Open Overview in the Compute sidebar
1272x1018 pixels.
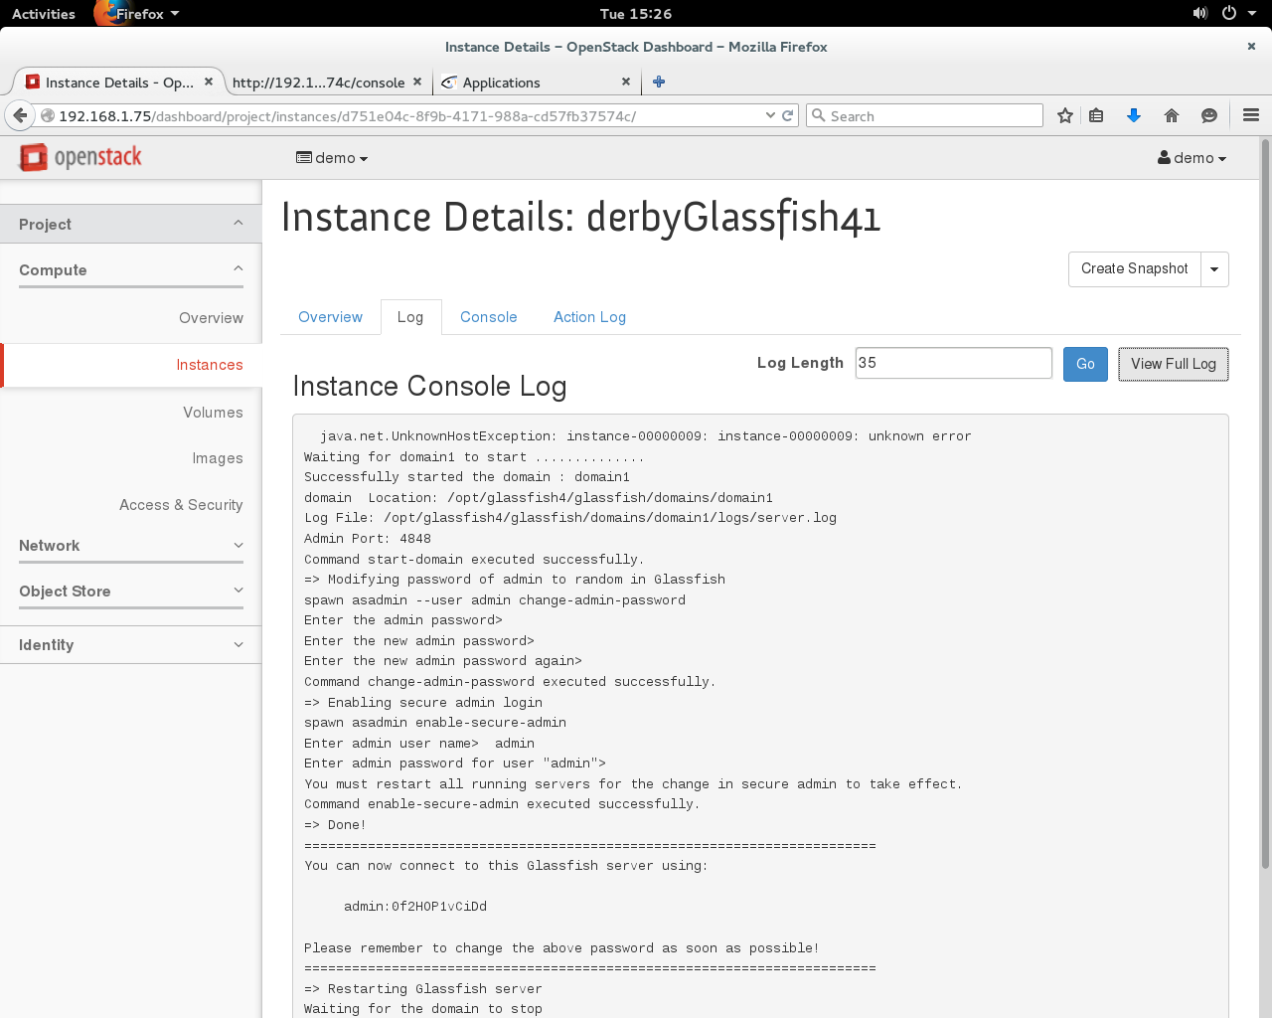211,318
